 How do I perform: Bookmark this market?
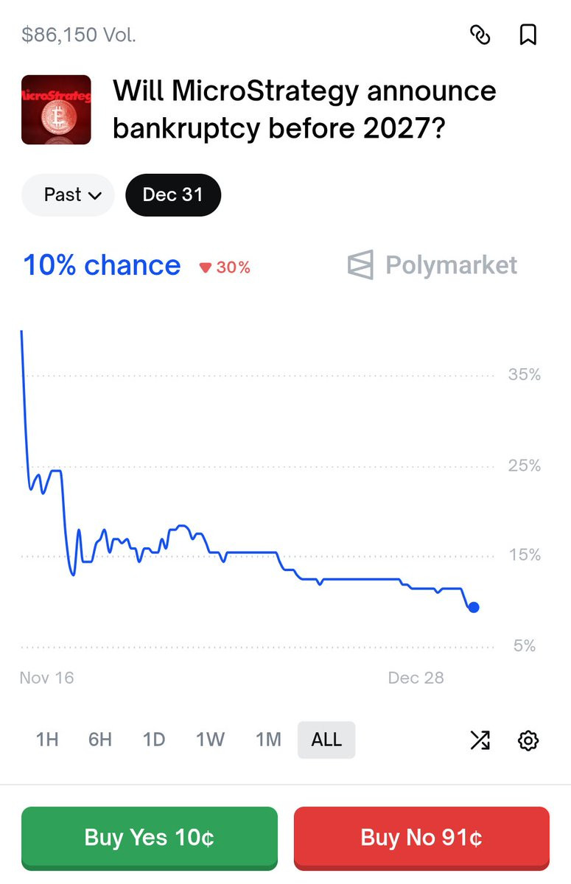click(528, 35)
